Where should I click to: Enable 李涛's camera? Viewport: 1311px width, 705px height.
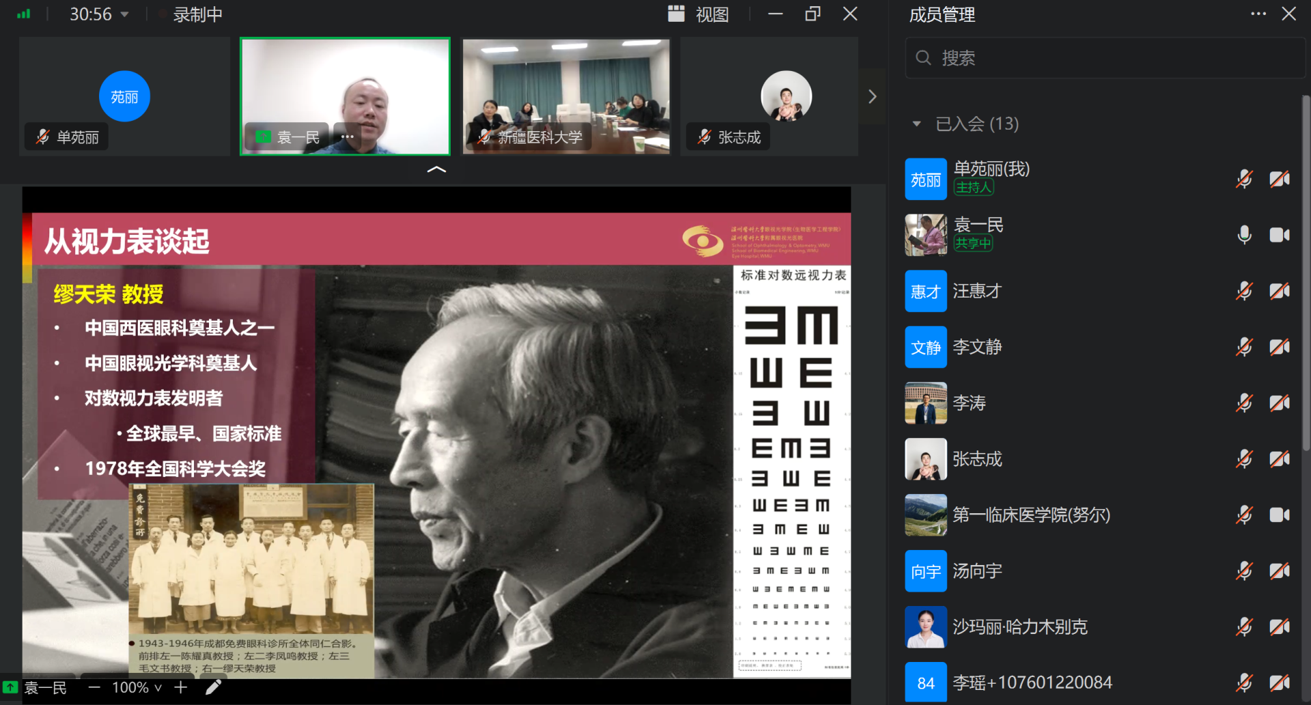[x=1280, y=402]
